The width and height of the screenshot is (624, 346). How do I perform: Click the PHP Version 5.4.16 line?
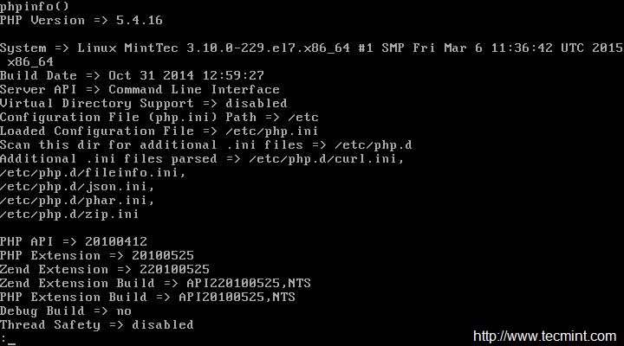81,20
